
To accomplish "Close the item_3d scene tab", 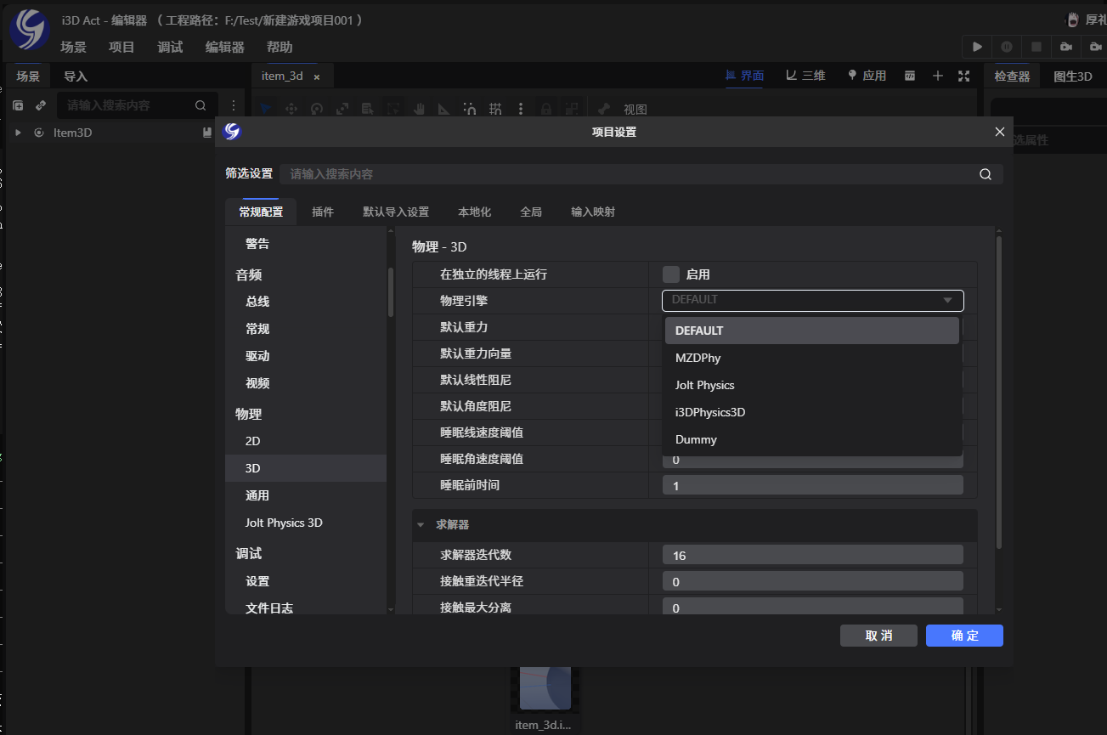I will [x=317, y=76].
